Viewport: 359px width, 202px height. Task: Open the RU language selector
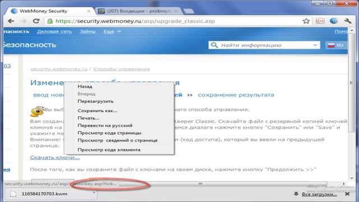[x=335, y=45]
